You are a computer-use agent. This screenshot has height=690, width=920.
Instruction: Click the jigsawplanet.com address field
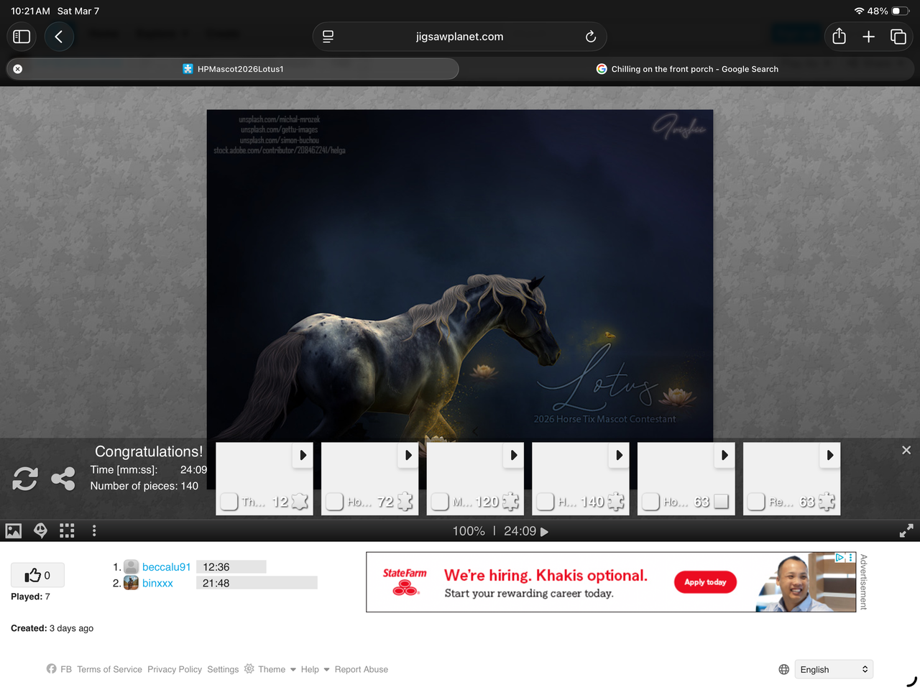click(459, 37)
